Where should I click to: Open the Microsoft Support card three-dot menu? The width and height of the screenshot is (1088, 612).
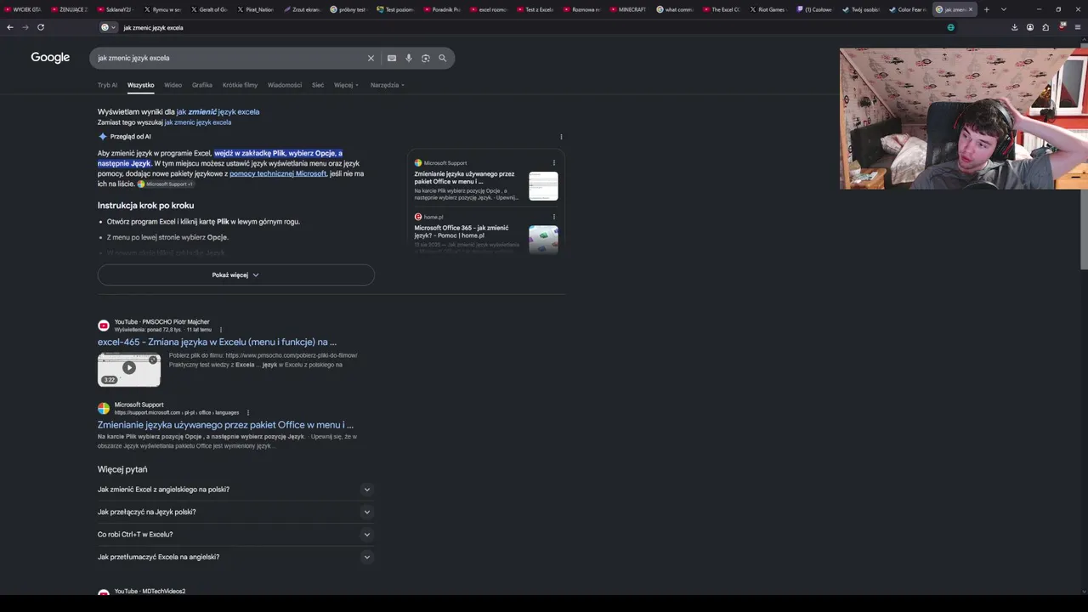pos(554,163)
